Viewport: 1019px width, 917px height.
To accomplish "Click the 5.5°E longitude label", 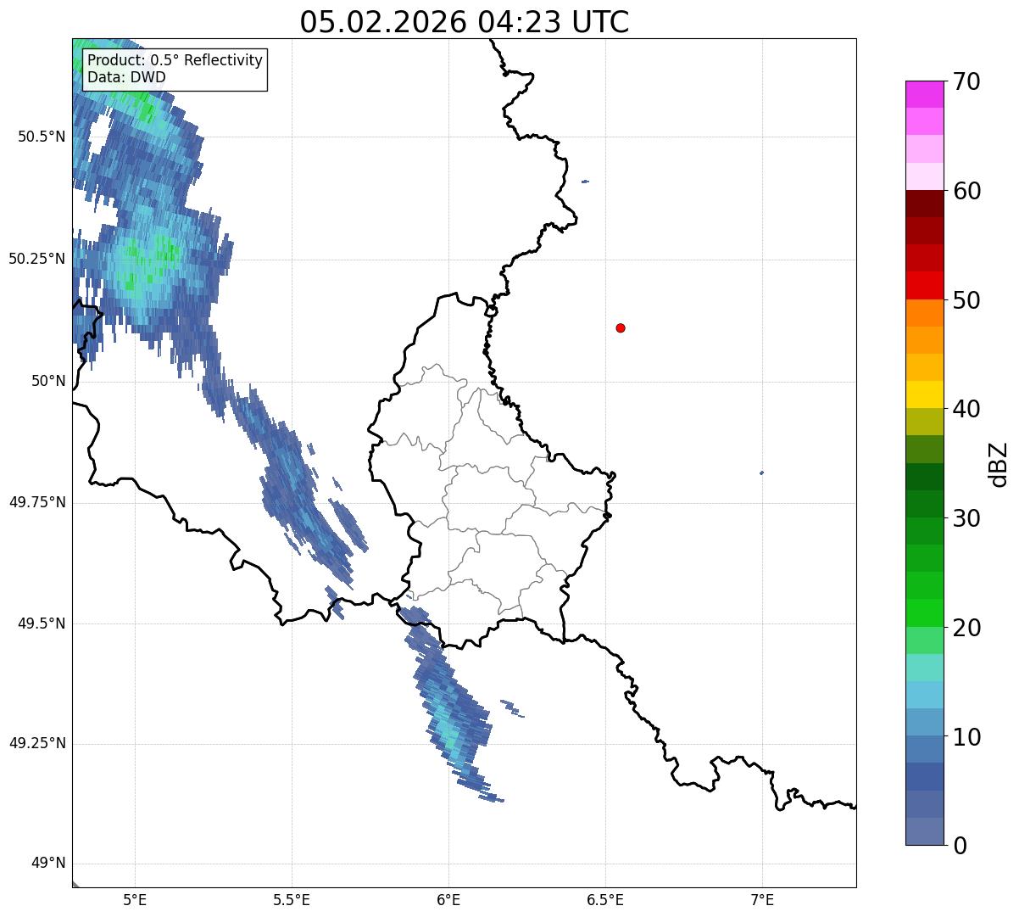I will [x=292, y=900].
